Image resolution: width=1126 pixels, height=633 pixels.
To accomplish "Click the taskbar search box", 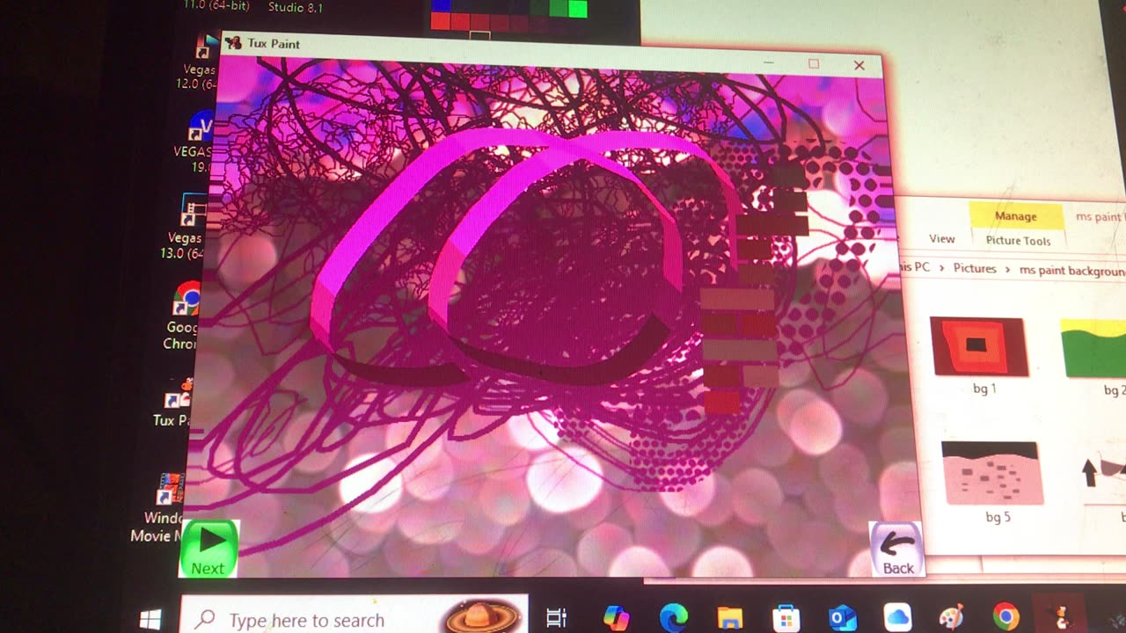I will (354, 619).
